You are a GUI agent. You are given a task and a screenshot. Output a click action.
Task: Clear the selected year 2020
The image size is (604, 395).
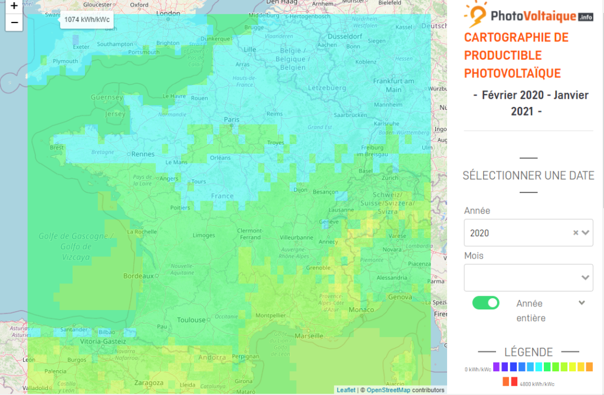coord(576,233)
